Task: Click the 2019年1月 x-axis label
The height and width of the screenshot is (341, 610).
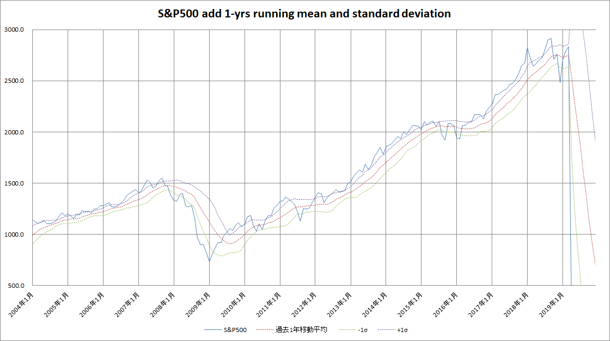Action: pyautogui.click(x=552, y=305)
